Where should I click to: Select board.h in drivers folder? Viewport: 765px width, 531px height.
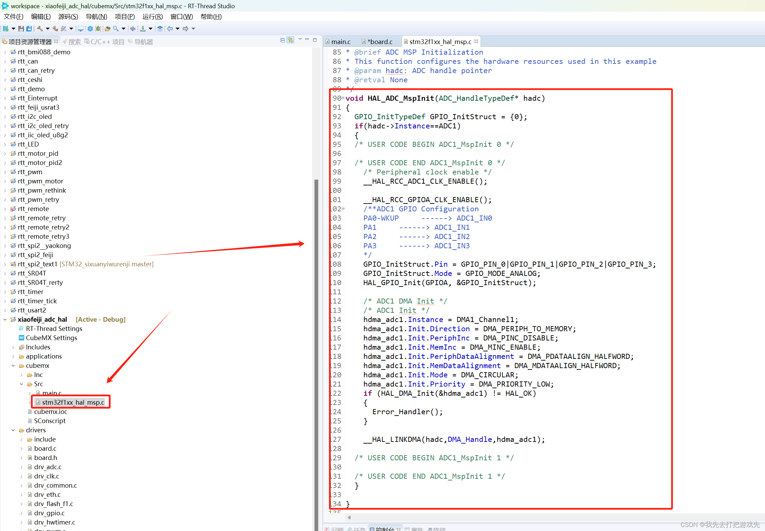coord(42,458)
